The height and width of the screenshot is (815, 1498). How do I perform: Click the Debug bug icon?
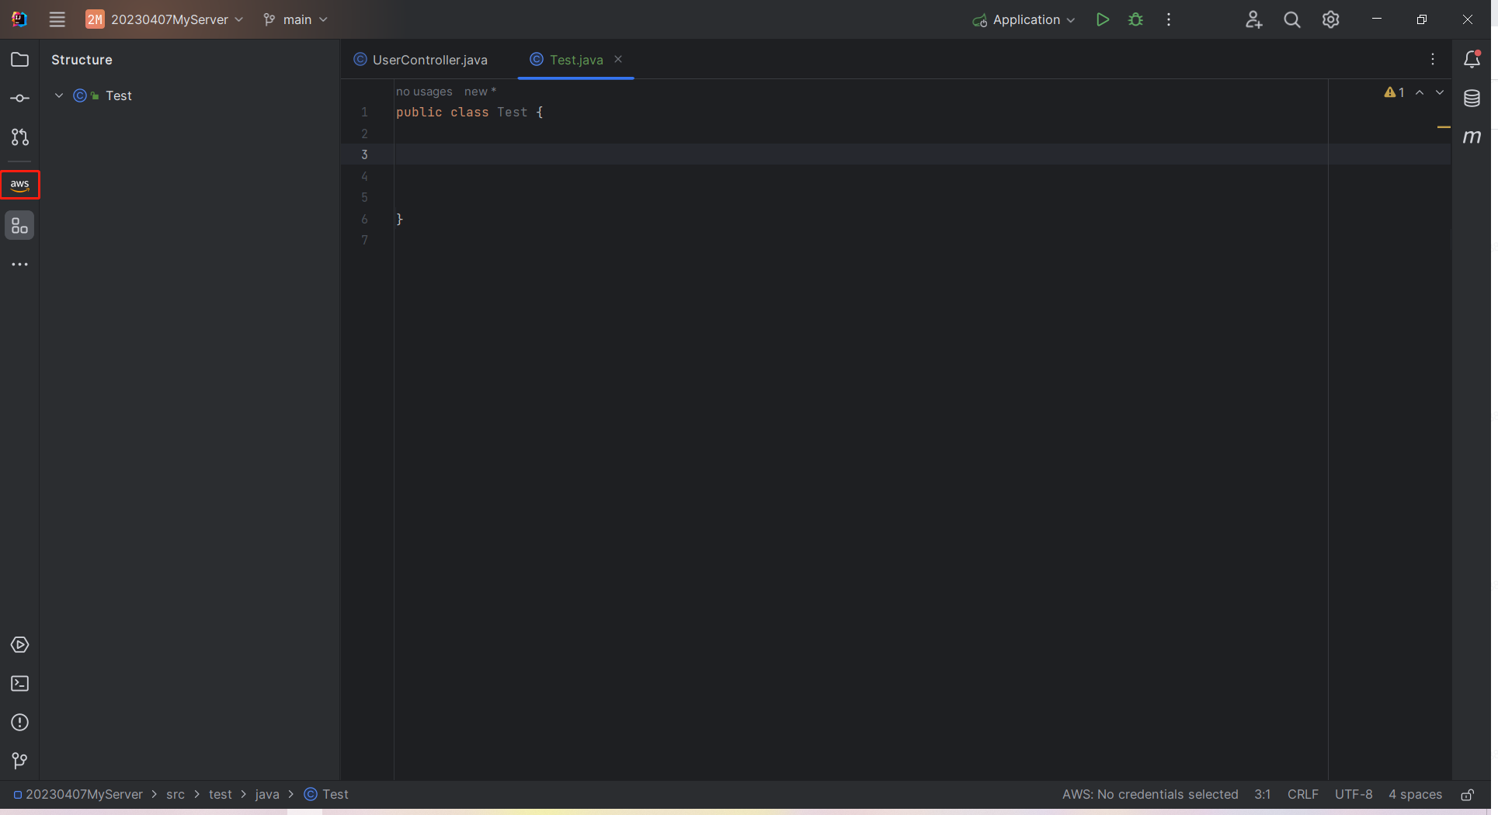click(1135, 20)
